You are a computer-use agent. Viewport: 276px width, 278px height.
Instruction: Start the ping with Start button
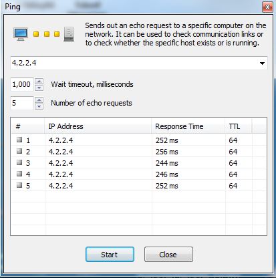pos(110,254)
